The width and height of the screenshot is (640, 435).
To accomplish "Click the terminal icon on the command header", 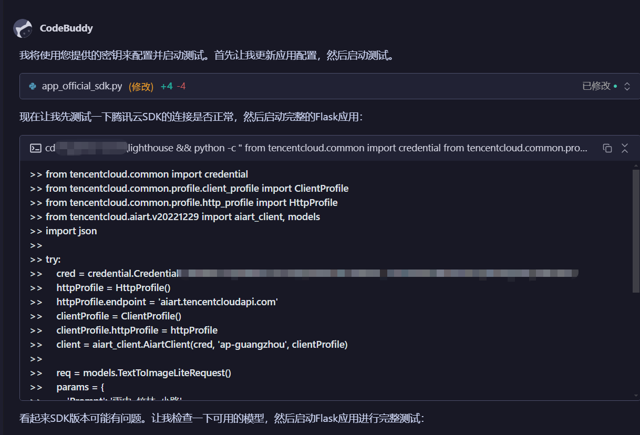I will (x=35, y=148).
